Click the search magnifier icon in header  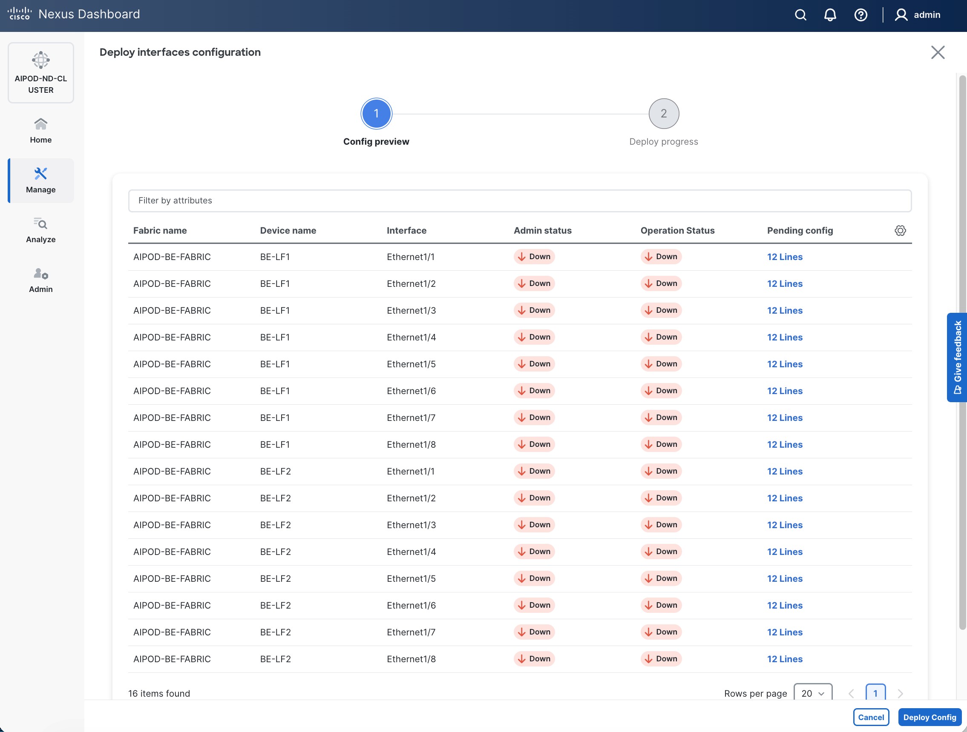click(x=800, y=15)
